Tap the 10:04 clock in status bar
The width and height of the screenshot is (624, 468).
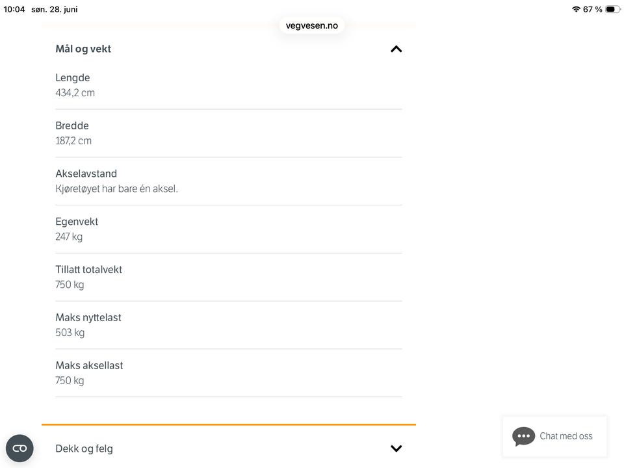[14, 9]
